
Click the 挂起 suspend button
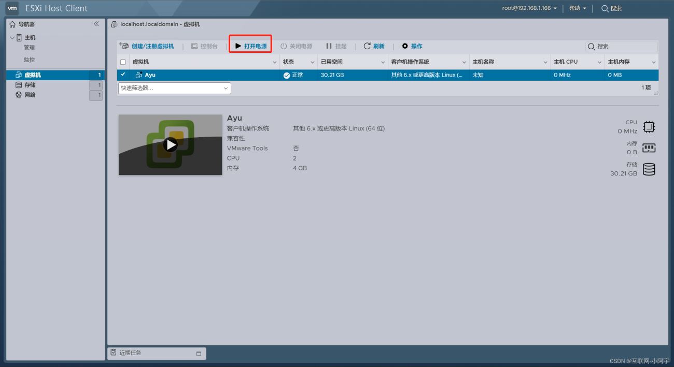[x=336, y=46]
